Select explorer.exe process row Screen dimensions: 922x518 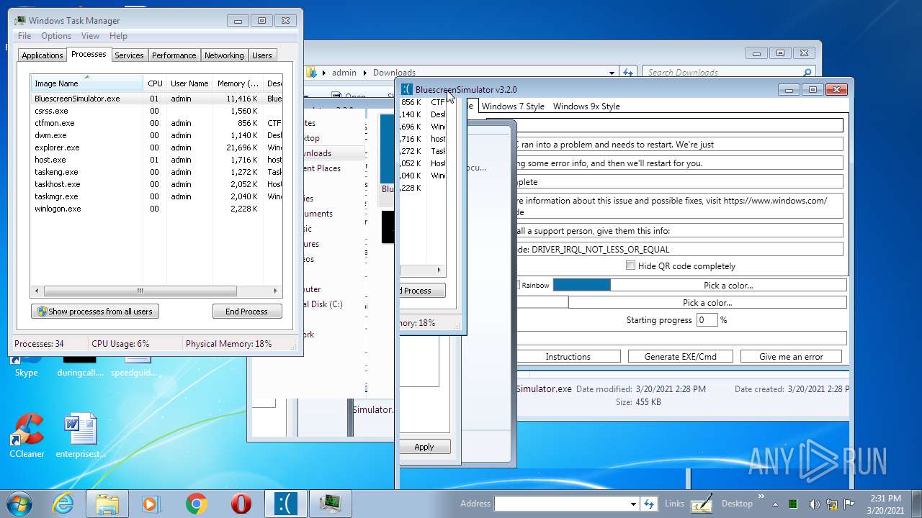158,147
